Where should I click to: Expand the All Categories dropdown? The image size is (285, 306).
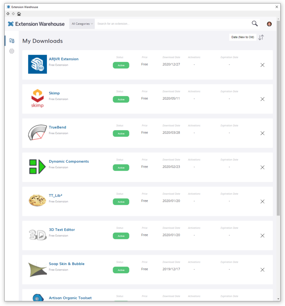pos(82,24)
